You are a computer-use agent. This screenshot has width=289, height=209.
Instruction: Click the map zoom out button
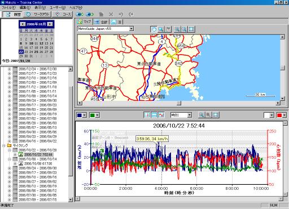pos(184,29)
